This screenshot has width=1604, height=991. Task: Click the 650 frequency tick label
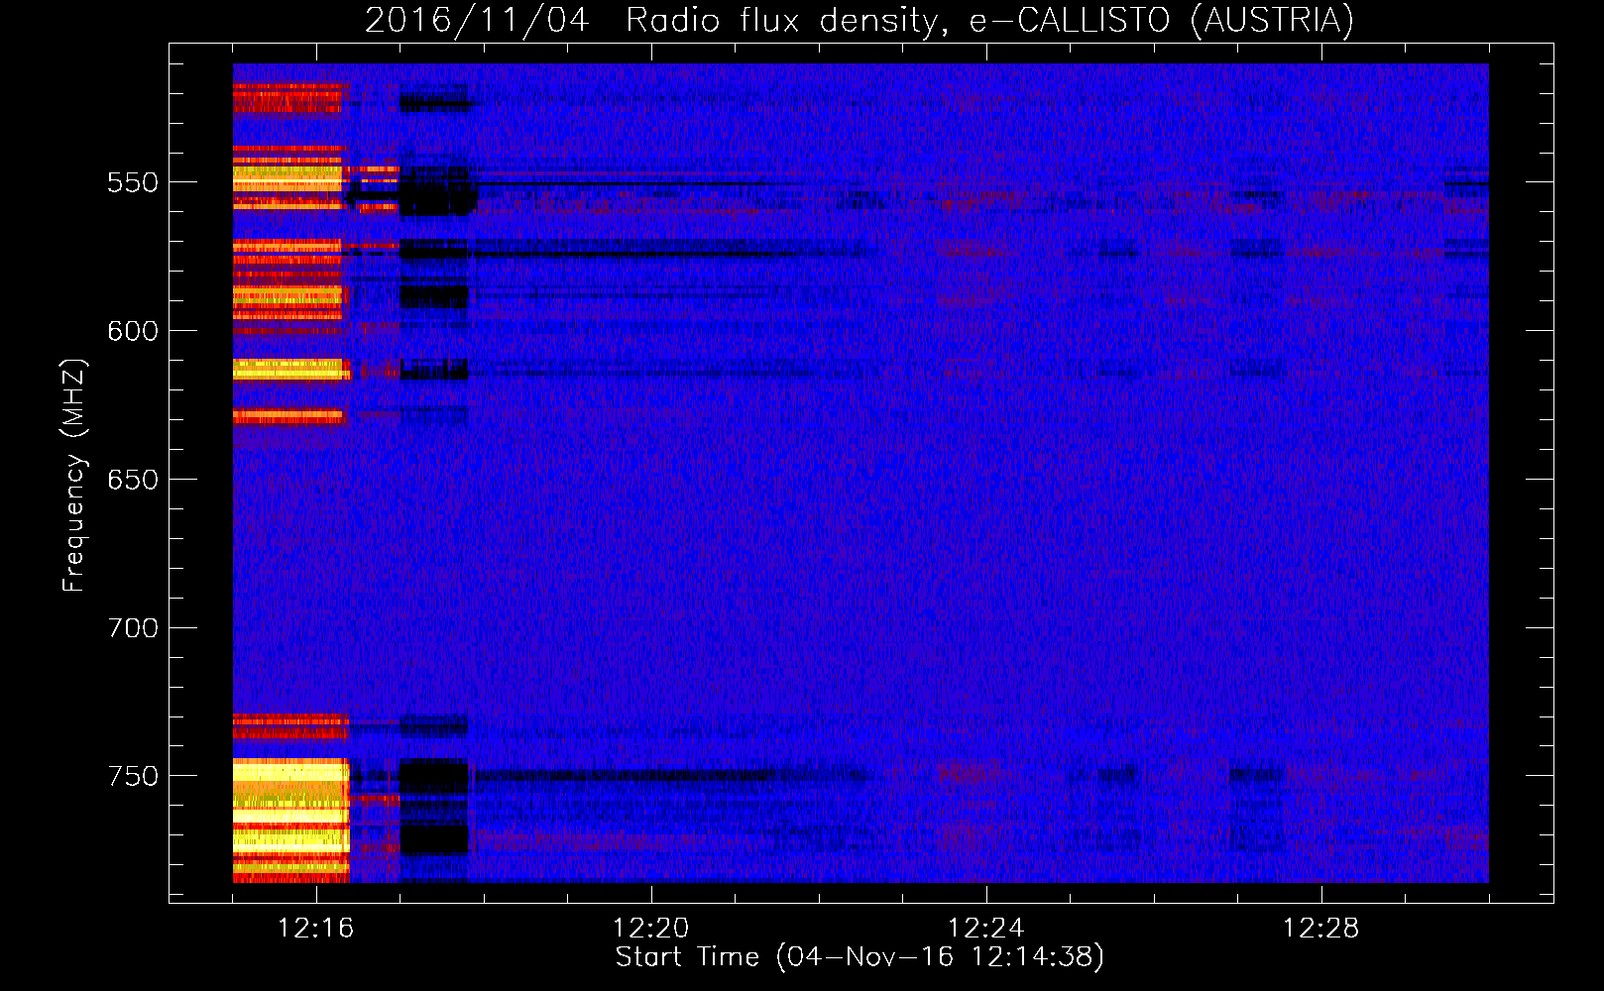point(133,480)
